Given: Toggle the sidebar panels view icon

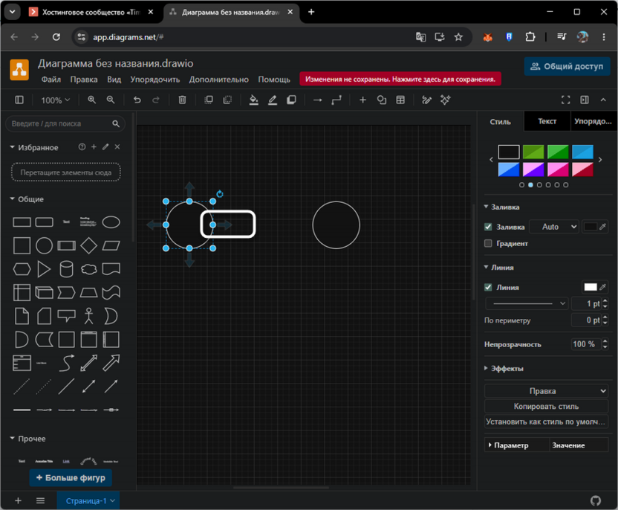Looking at the screenshot, I should (x=19, y=100).
